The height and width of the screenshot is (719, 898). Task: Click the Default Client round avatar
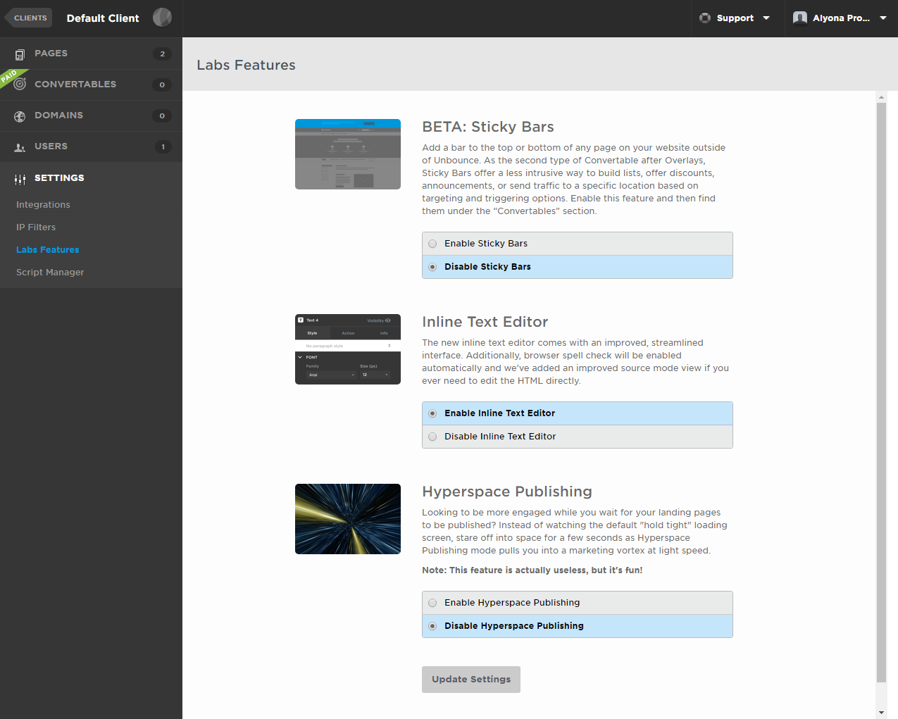pyautogui.click(x=162, y=18)
